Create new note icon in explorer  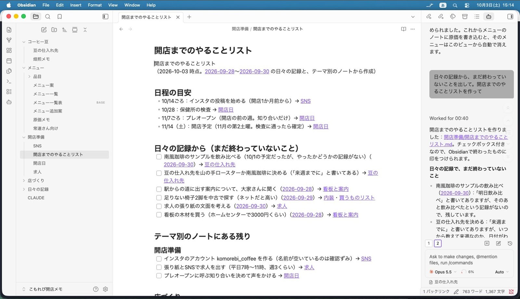44,30
